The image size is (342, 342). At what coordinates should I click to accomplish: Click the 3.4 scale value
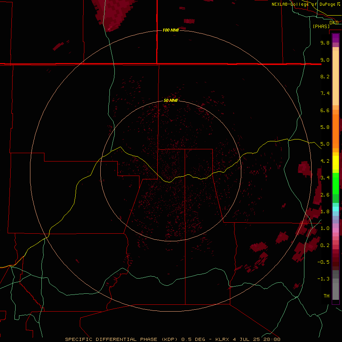[x=325, y=178]
